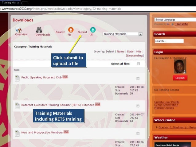Click the 'No Pending Actions' text
Image resolution: width=196 pixels, height=147 pixels.
click(167, 90)
